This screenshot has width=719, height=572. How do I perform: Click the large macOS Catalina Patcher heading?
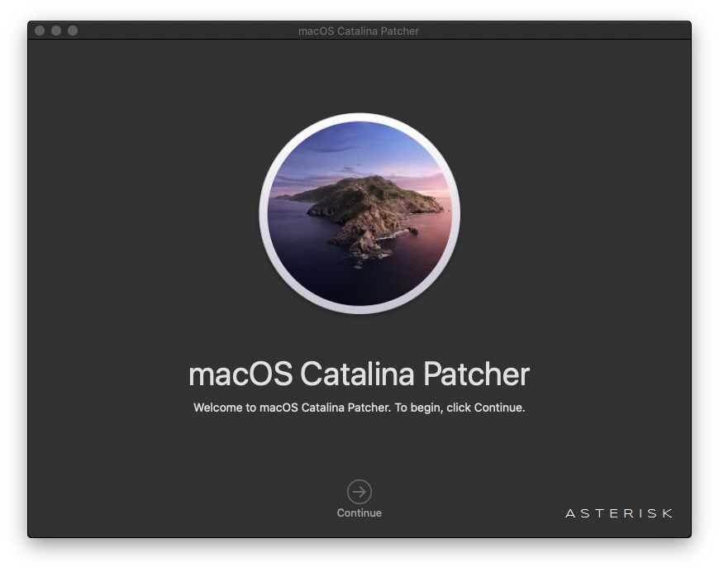pos(359,374)
